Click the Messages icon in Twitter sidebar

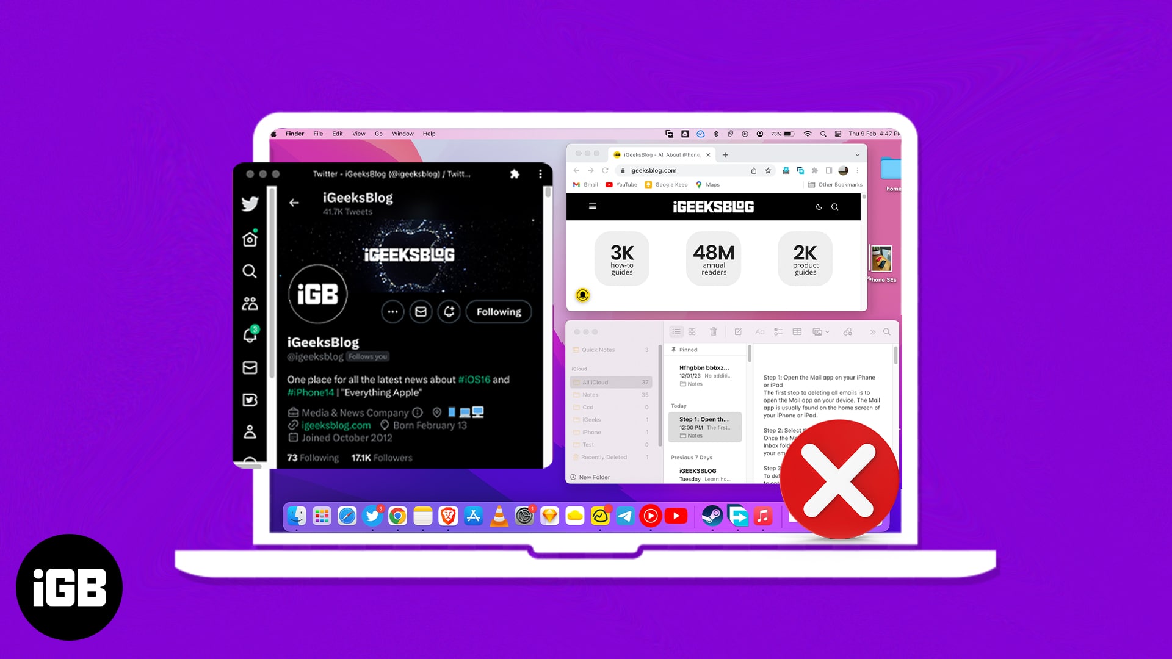coord(250,369)
